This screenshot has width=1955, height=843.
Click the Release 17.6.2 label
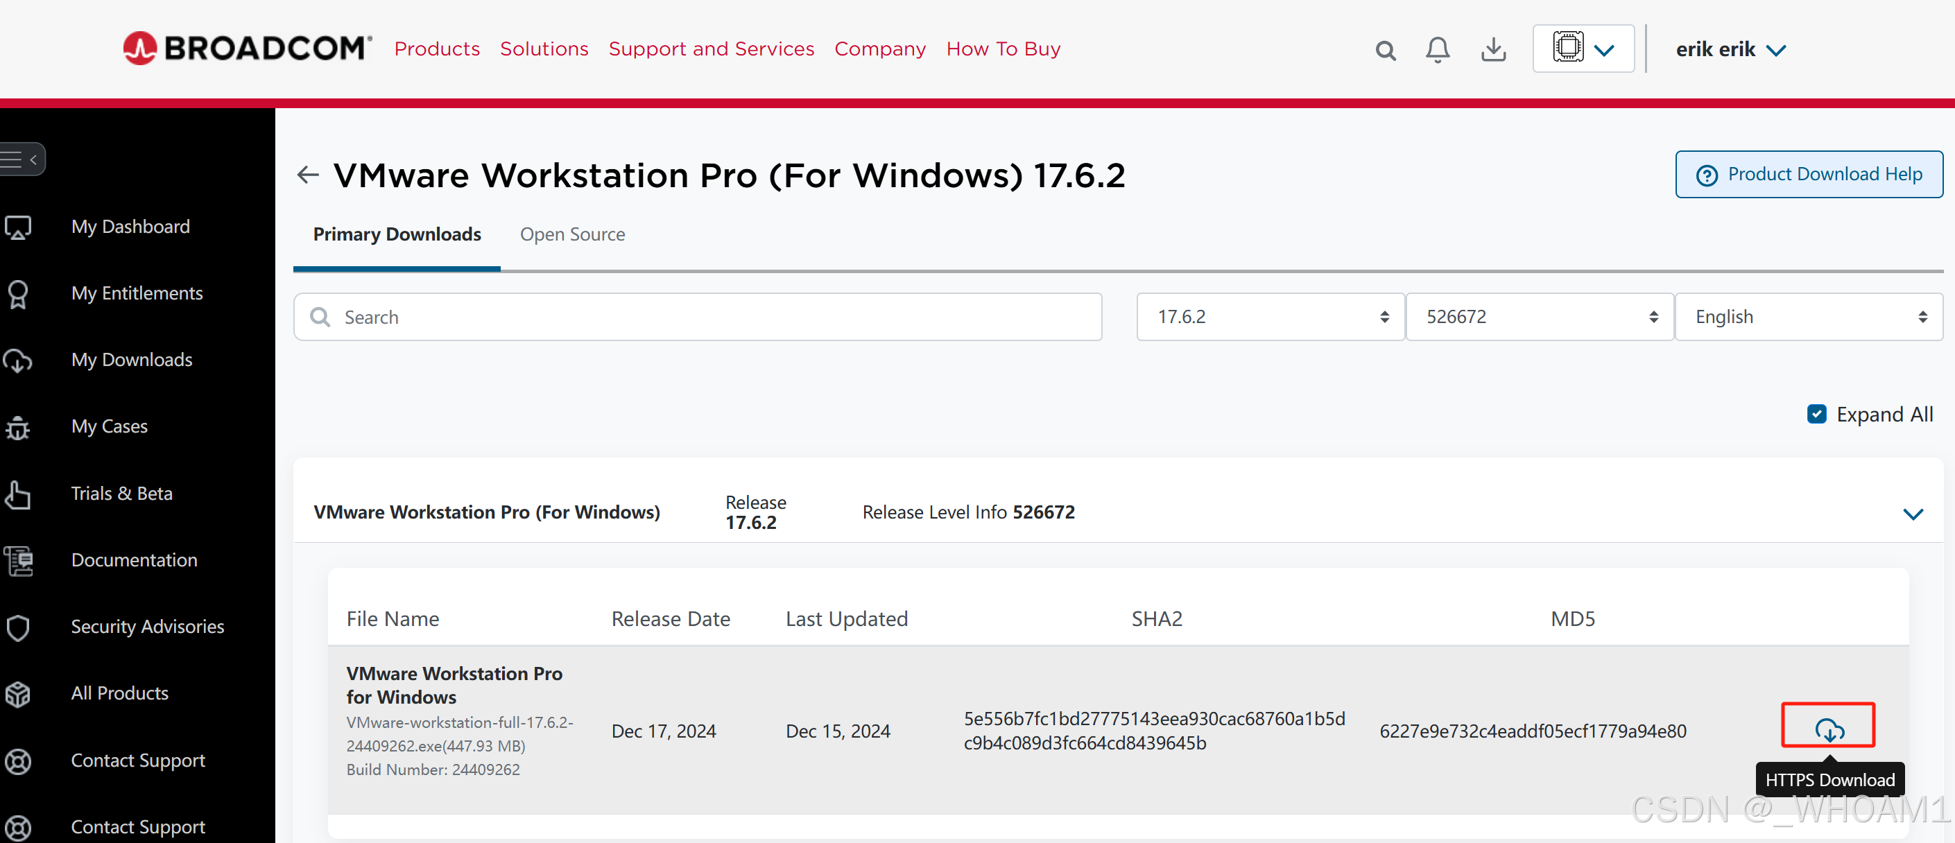(756, 513)
